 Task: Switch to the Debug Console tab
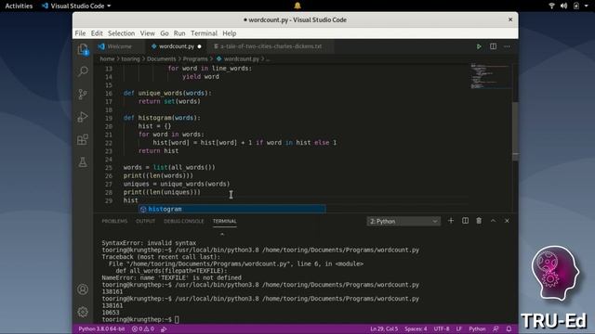click(184, 221)
